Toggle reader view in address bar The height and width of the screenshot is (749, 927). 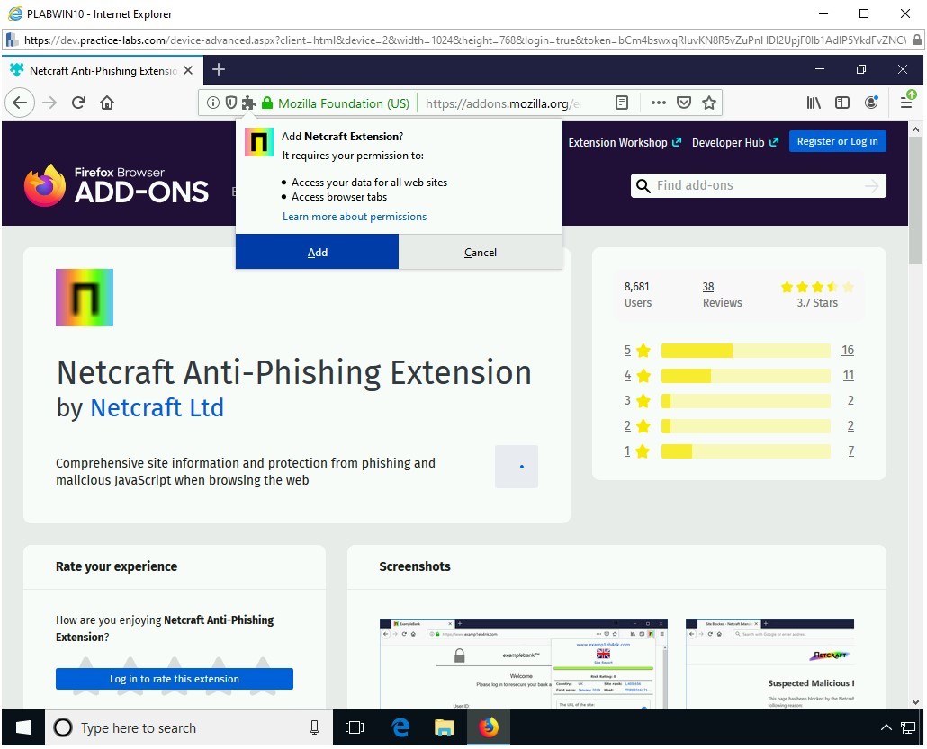(622, 103)
